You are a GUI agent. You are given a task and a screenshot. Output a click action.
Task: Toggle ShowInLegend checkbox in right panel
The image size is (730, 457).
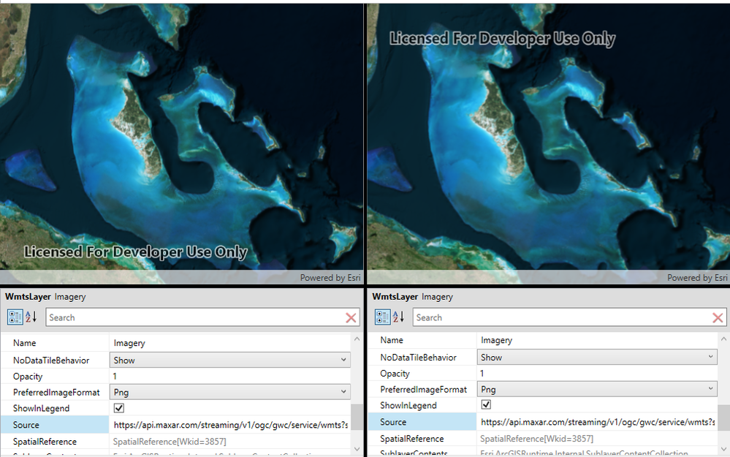point(486,404)
